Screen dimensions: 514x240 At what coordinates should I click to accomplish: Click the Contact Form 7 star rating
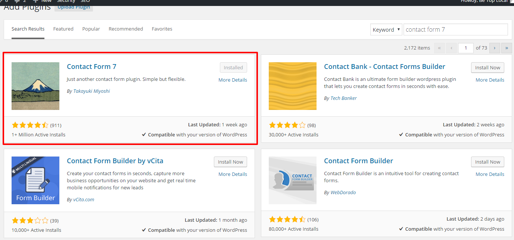click(x=30, y=125)
